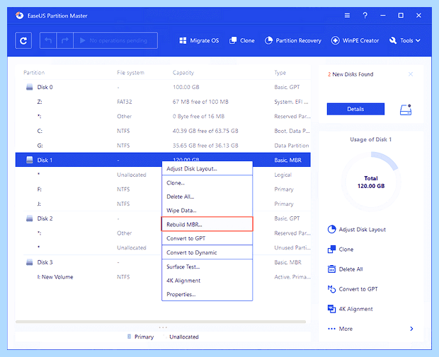This screenshot has height=357, width=439.
Task: Click the redo arrow icon
Action: pyautogui.click(x=65, y=40)
